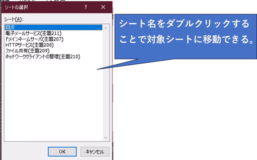The width and height of the screenshot is (257, 160).
Task: Choose ドメインネームサーバ(主題207) from the list
Action: 34,39
